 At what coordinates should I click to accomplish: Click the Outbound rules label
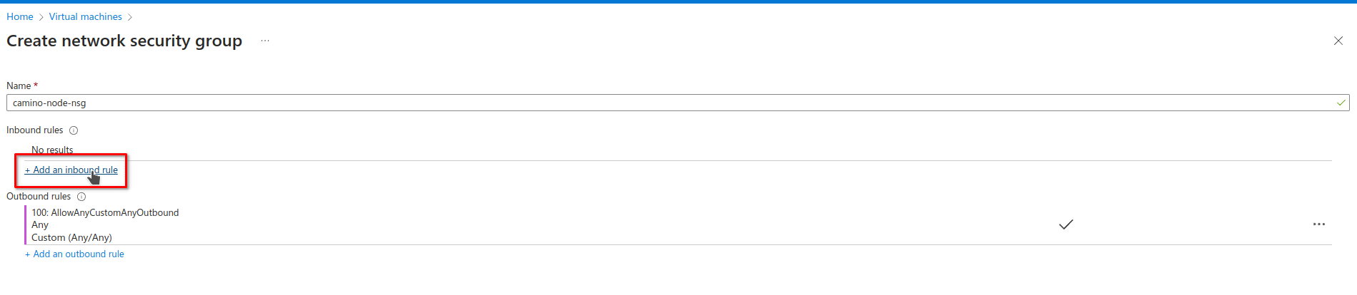[x=39, y=197]
